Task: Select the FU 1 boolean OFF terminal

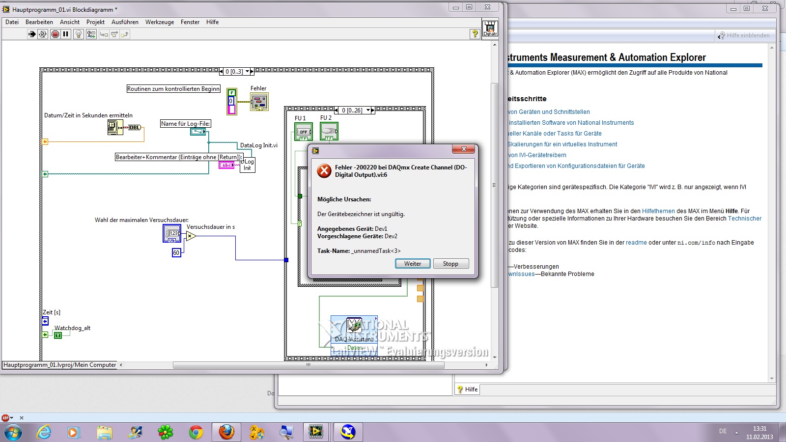Action: coord(303,132)
